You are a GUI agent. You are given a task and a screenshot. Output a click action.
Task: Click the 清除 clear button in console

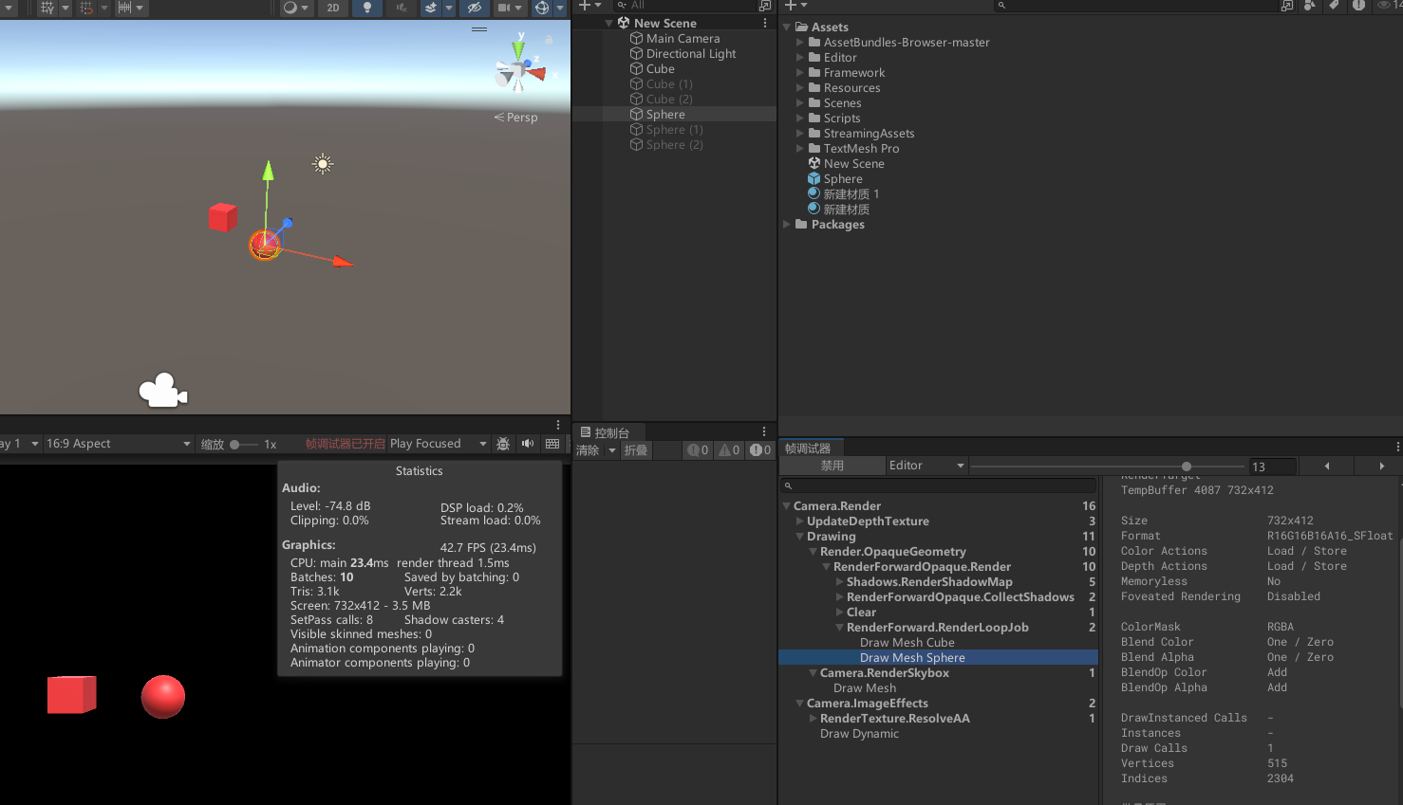[x=588, y=450]
